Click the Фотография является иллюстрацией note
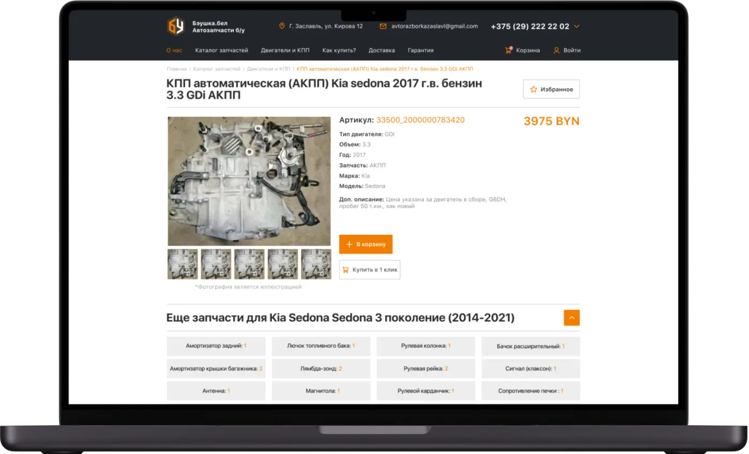Viewport: 749px width, 454px height. tap(248, 287)
